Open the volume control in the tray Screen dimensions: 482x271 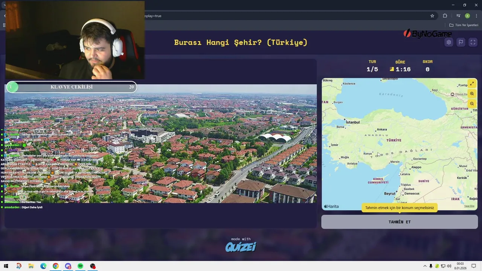pos(449,266)
